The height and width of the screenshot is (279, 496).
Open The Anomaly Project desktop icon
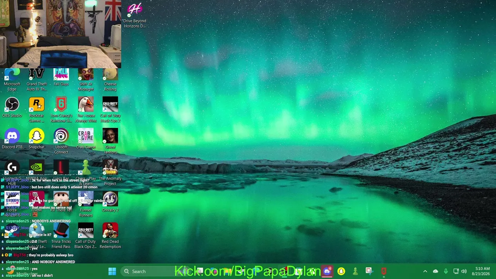(x=110, y=173)
